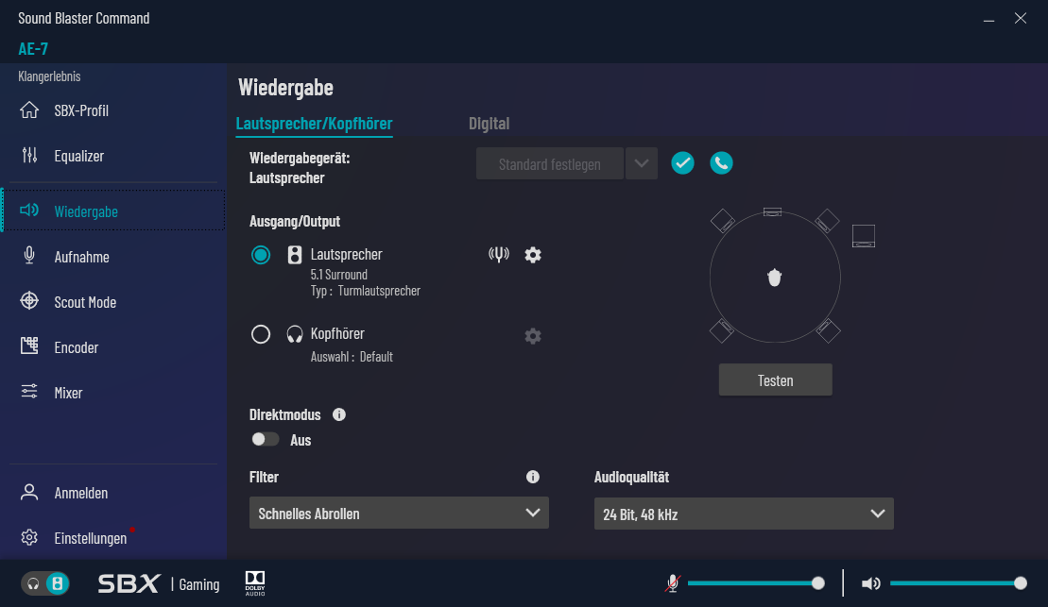Click the front right speaker icon
The width and height of the screenshot is (1048, 607).
[827, 221]
